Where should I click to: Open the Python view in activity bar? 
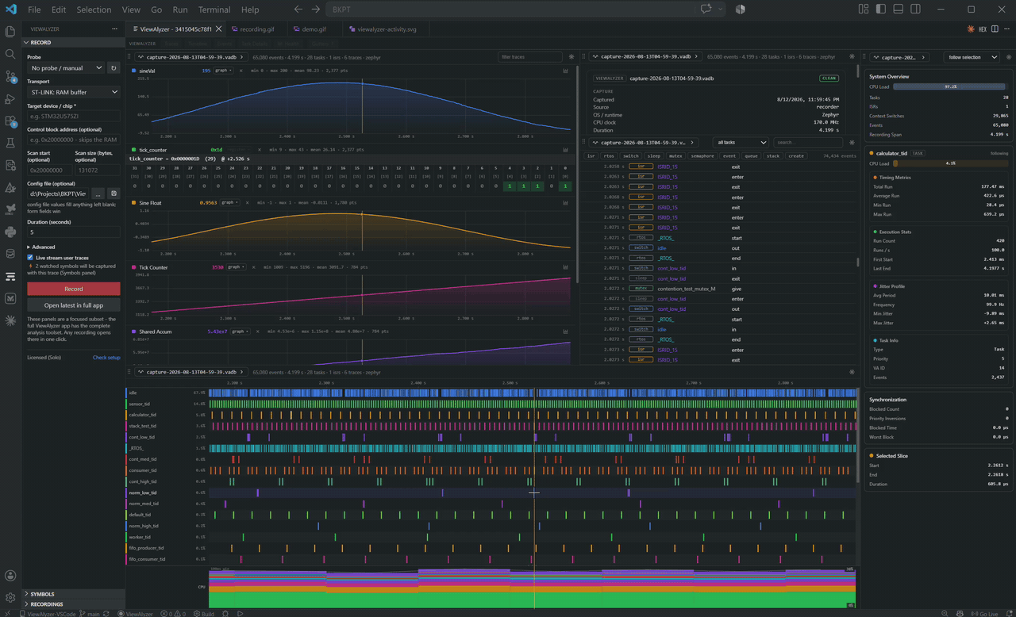[x=10, y=232]
